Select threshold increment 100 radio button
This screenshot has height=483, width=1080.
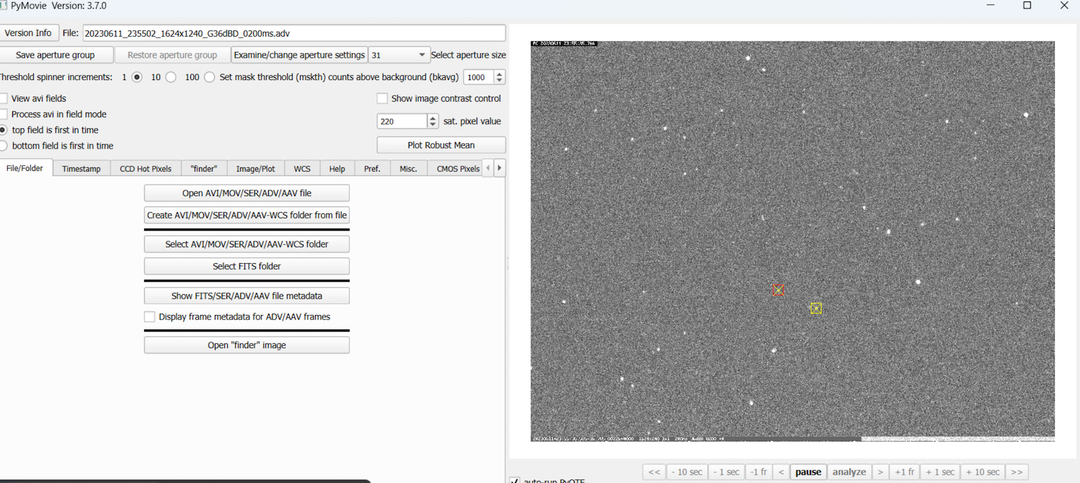click(209, 77)
